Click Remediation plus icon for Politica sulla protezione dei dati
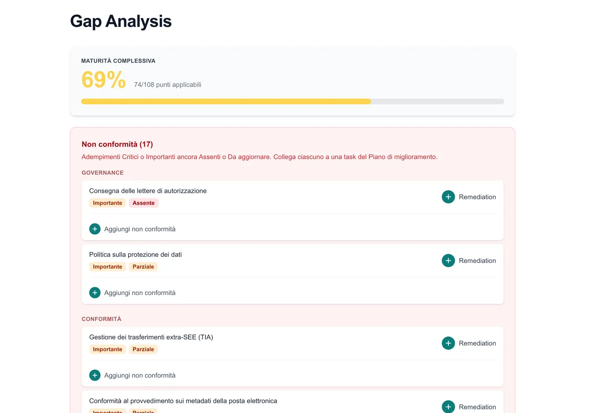The width and height of the screenshot is (590, 413). tap(448, 261)
